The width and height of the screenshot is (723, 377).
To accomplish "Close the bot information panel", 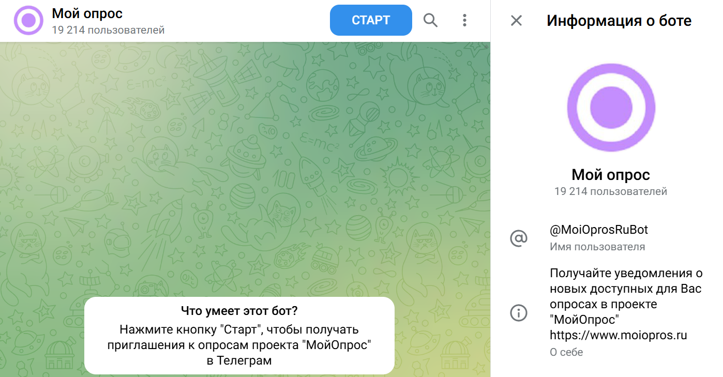I will point(516,21).
